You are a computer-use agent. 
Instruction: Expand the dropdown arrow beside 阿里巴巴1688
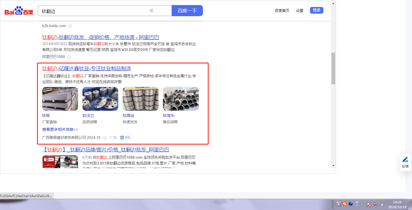pos(69,57)
